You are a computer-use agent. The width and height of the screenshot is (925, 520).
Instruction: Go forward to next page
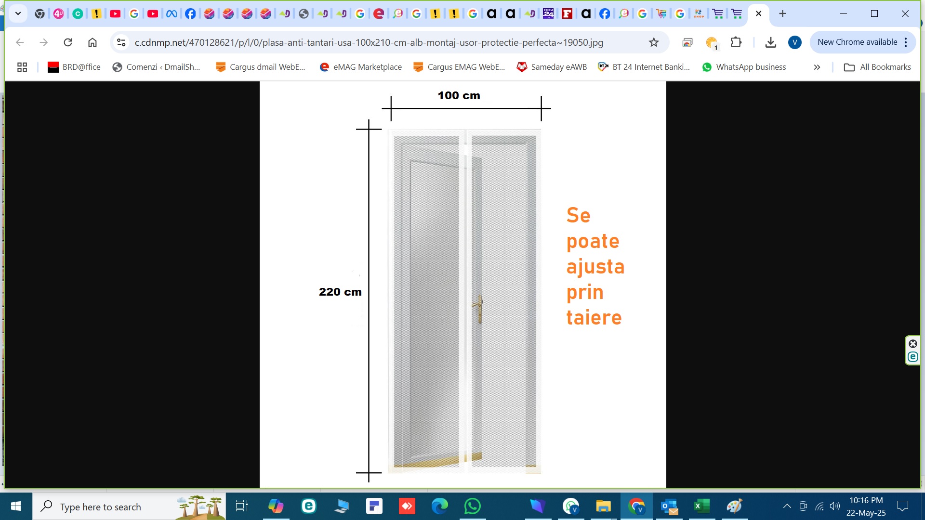44,42
